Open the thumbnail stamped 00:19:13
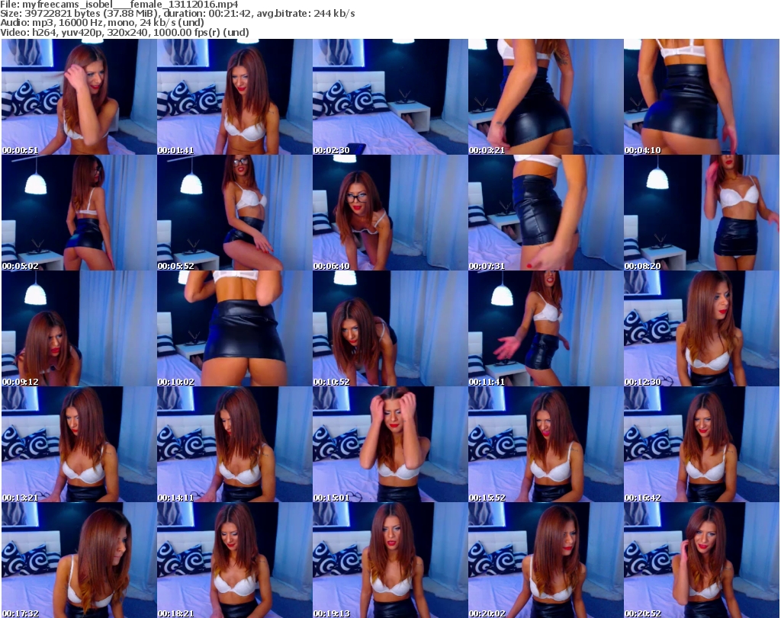Image resolution: width=781 pixels, height=618 pixels. tap(390, 560)
